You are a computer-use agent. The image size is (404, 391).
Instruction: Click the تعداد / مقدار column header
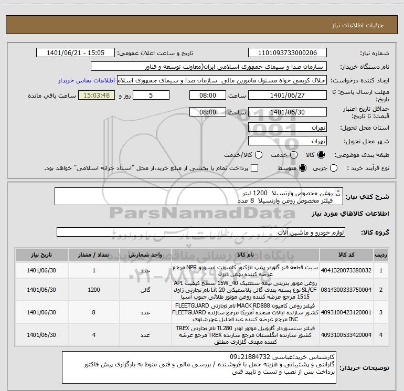point(94,255)
